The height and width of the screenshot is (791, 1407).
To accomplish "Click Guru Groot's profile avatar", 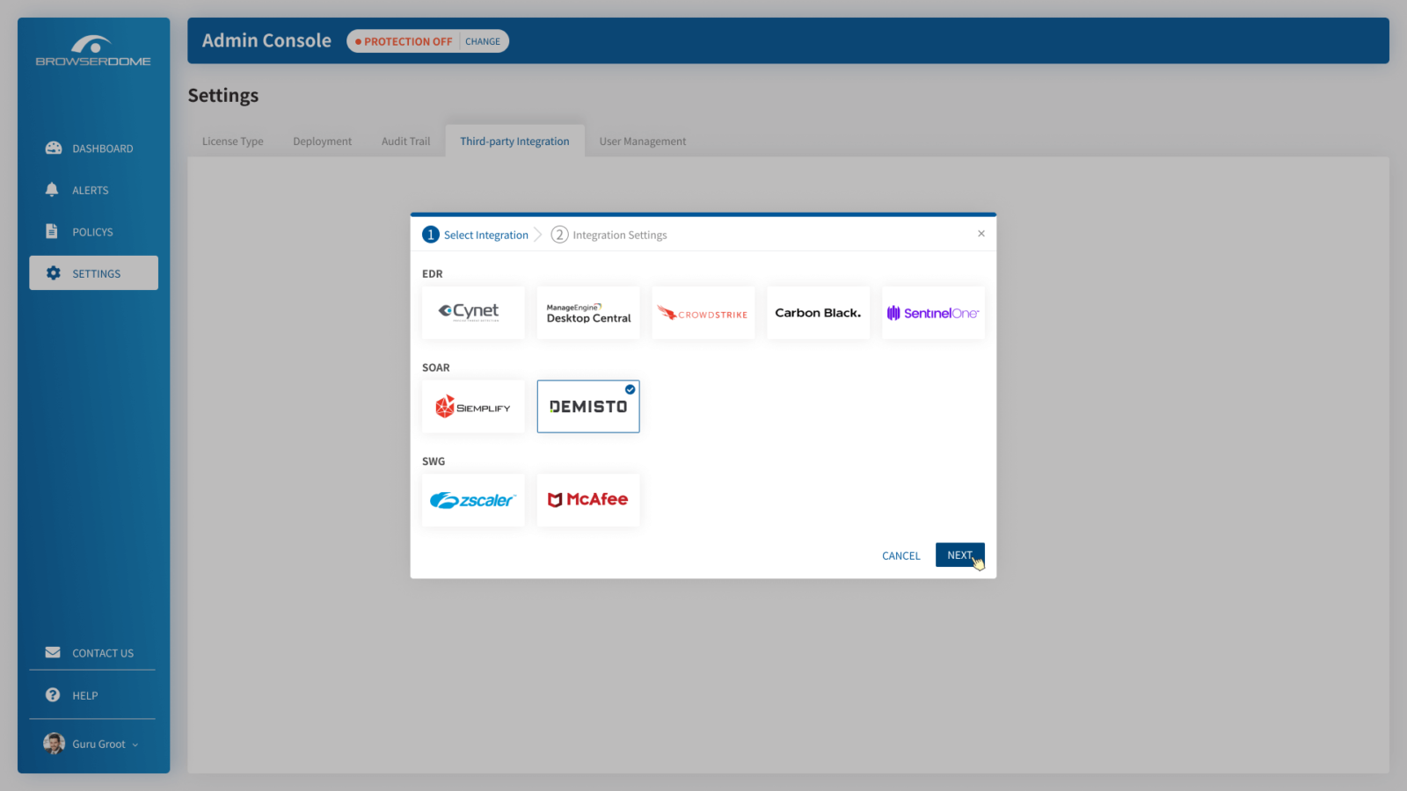I will pyautogui.click(x=55, y=744).
